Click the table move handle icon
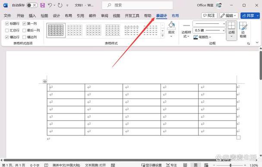The height and width of the screenshot is (167, 262). (44, 82)
